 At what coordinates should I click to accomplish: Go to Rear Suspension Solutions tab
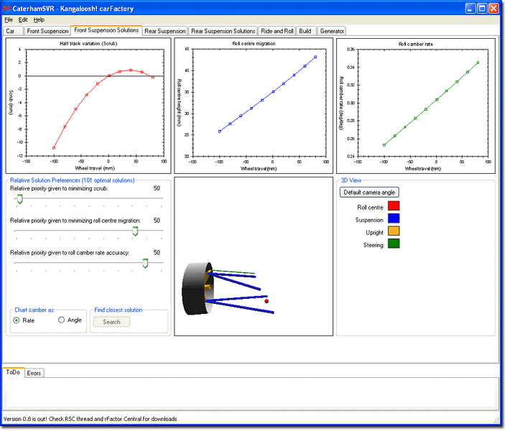223,31
